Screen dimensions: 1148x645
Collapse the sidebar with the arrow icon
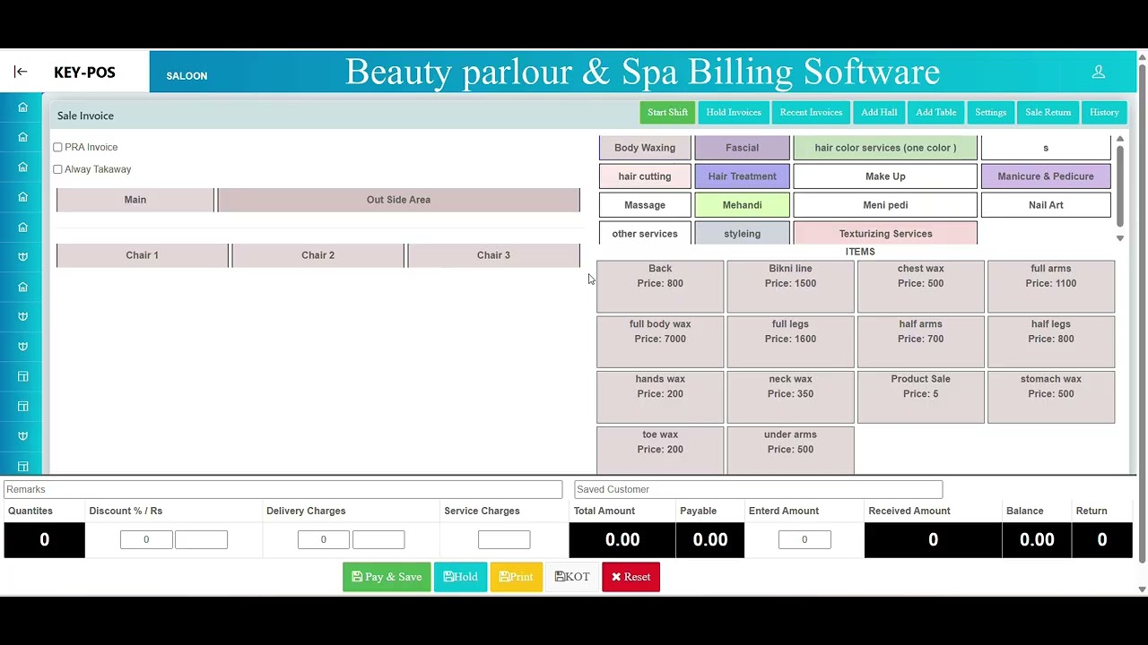(x=21, y=72)
